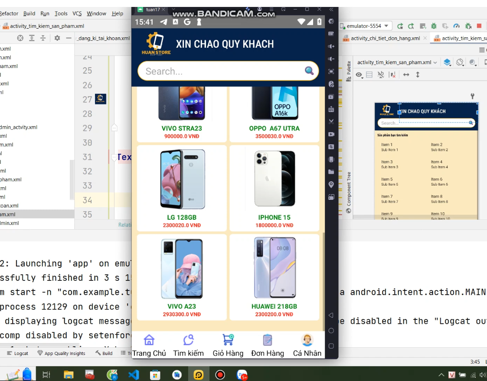Open App Quality Insights tool window
487x381 pixels.
tap(61, 353)
